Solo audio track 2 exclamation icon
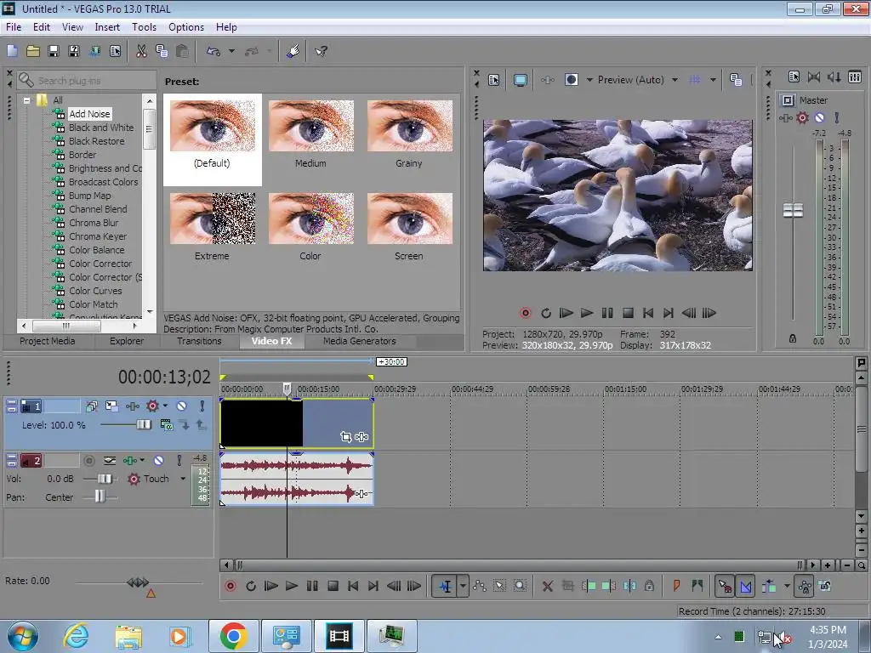This screenshot has width=871, height=653. 179,460
